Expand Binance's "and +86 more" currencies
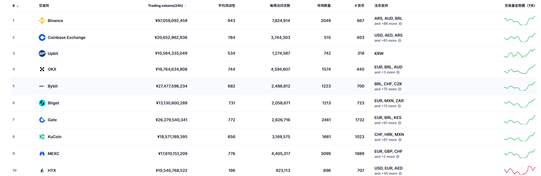The image size is (541, 176). tap(385, 24)
